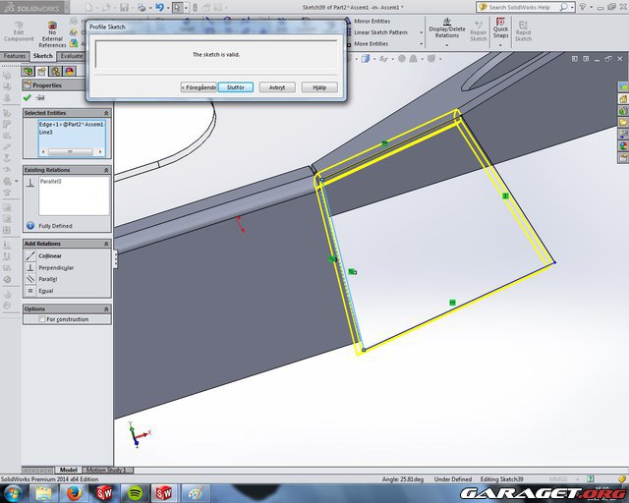The width and height of the screenshot is (629, 503).
Task: Apply the Perpendicular relation
Action: click(54, 267)
